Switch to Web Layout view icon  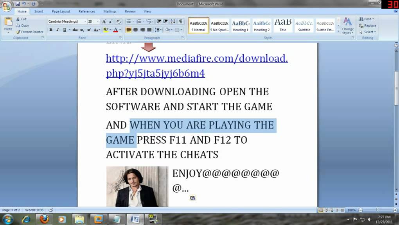332,210
